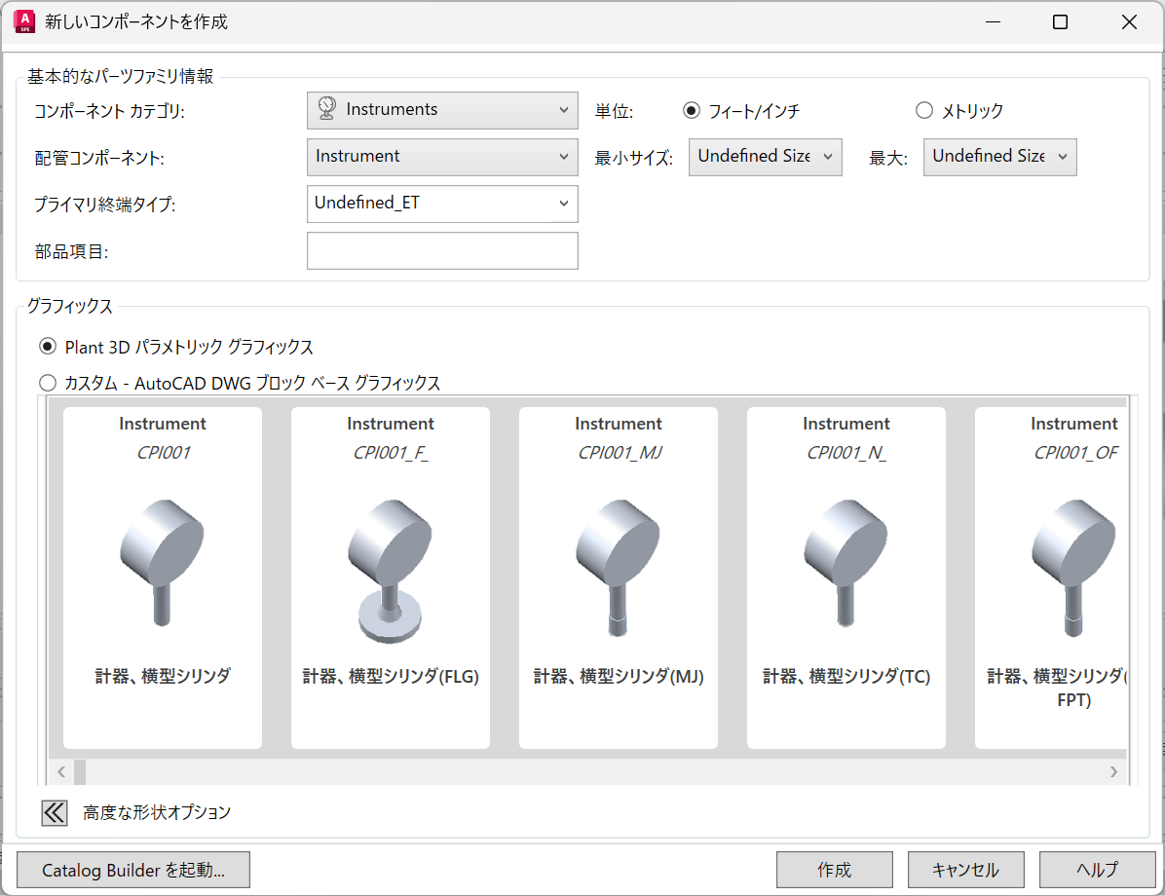Select the CPI001_OF instrument thumbnail

click(1051, 578)
